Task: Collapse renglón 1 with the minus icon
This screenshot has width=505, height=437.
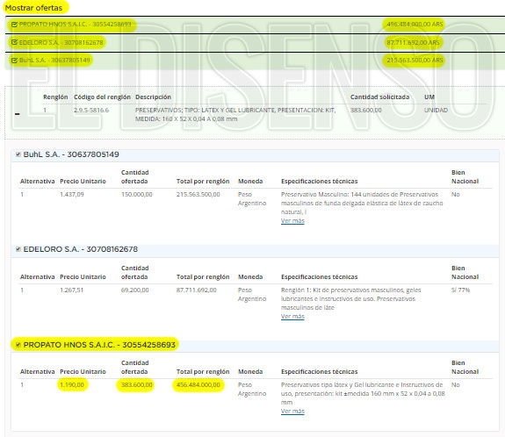Action: pyautogui.click(x=18, y=113)
